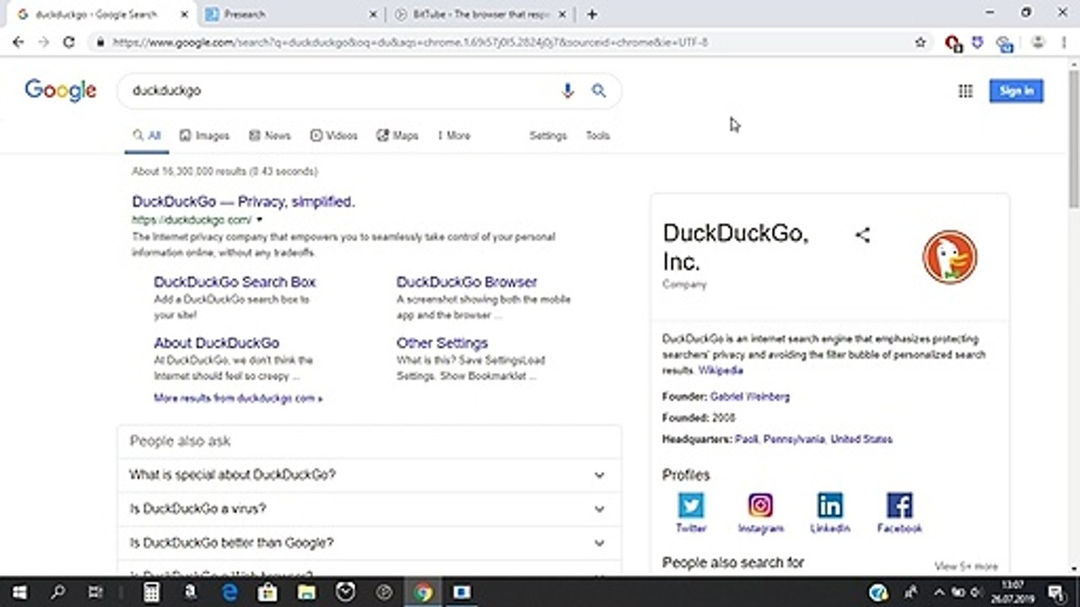Share the DuckDuckGo knowledge panel
The image size is (1080, 607).
[x=862, y=235]
